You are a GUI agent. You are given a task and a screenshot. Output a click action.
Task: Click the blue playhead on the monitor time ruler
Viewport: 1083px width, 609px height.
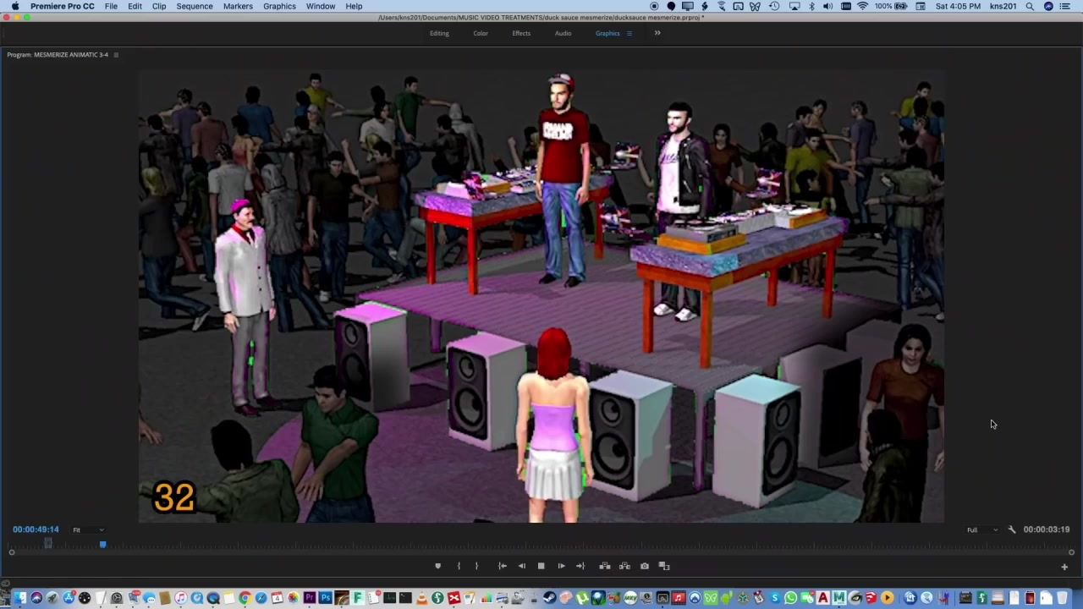tap(102, 544)
